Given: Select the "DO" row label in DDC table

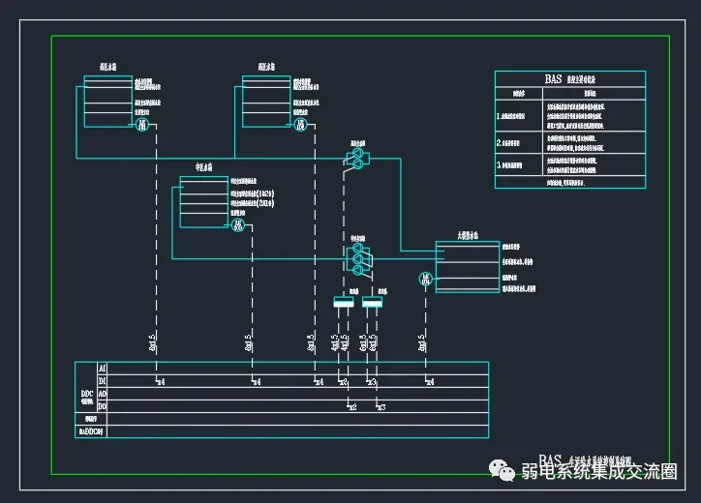Looking at the screenshot, I should 103,406.
